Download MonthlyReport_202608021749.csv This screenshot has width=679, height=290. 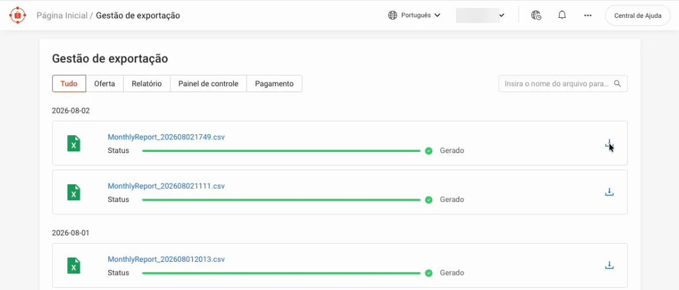[609, 143]
